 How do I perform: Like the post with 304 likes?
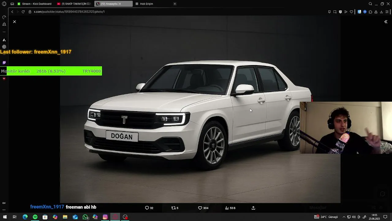click(x=203, y=208)
